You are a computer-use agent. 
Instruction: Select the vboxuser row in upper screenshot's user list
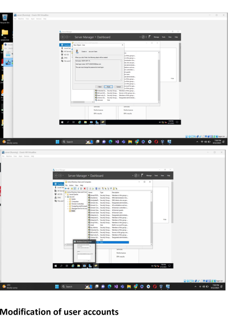pyautogui.click(x=115, y=100)
